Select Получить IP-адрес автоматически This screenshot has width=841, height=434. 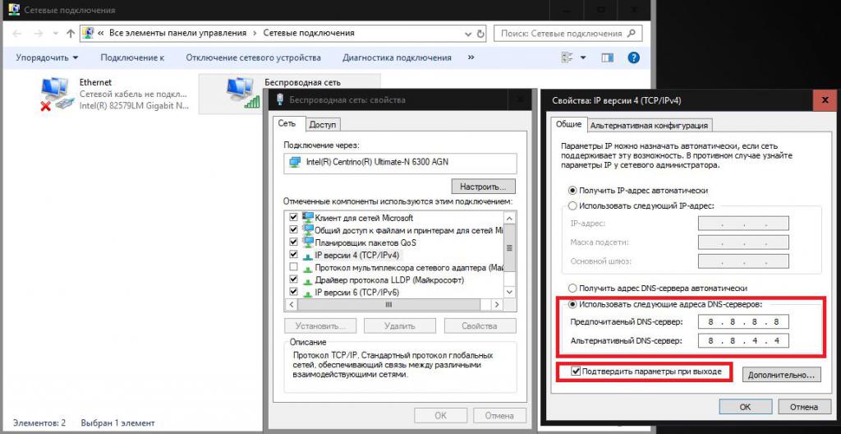tap(572, 190)
